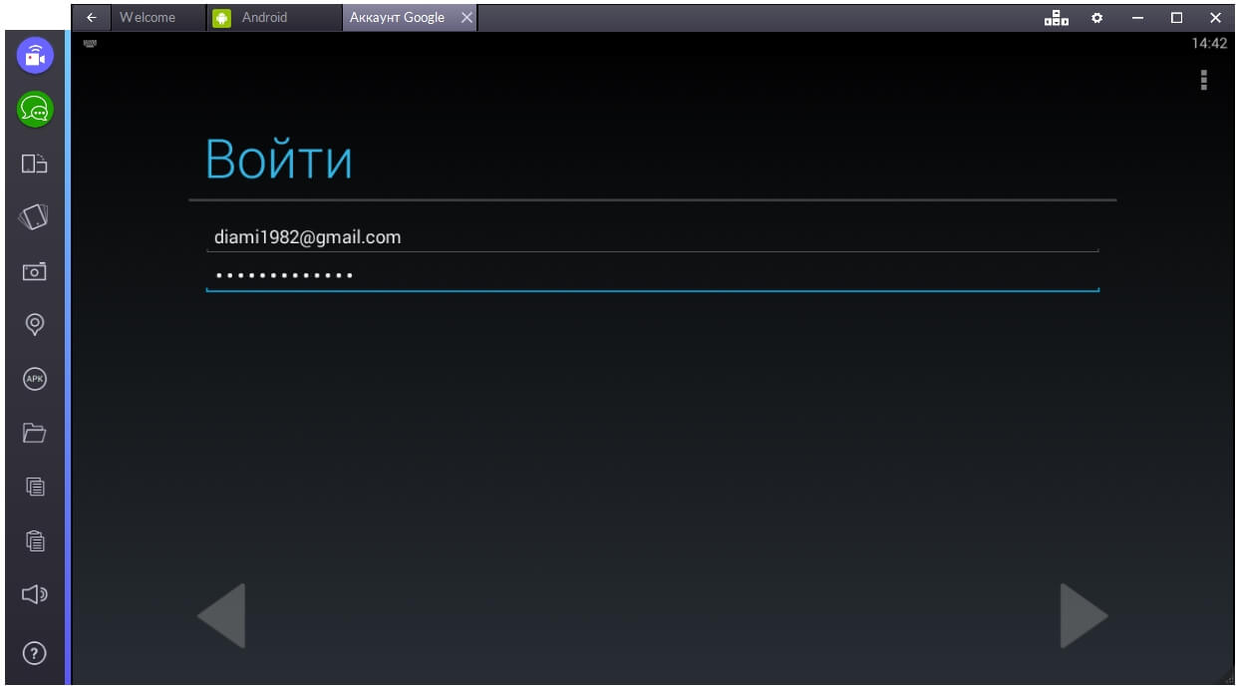Image resolution: width=1236 pixels, height=686 pixels.
Task: Click the password input field
Action: coord(652,275)
